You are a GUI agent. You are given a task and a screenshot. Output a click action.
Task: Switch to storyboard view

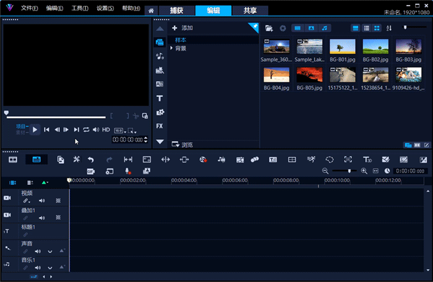click(13, 160)
